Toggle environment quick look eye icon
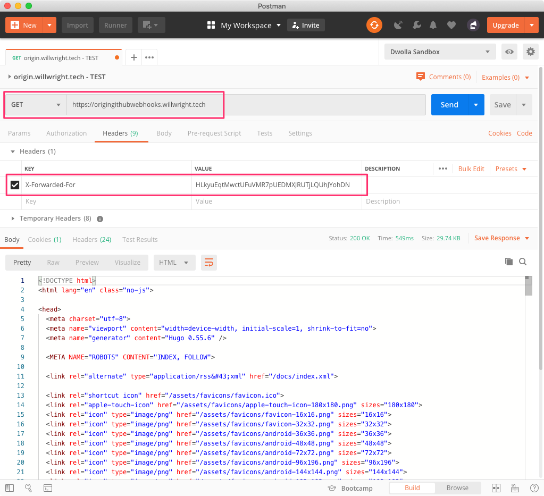This screenshot has width=544, height=496. point(509,52)
